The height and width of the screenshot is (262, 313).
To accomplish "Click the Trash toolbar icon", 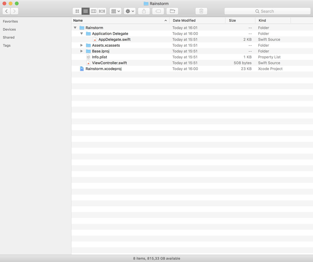I will [201, 11].
